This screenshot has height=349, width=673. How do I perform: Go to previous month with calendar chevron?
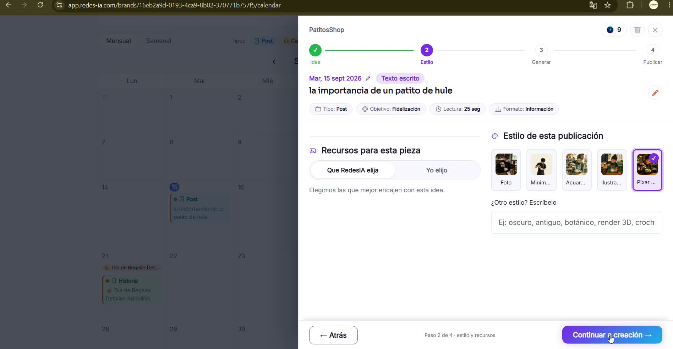point(274,62)
